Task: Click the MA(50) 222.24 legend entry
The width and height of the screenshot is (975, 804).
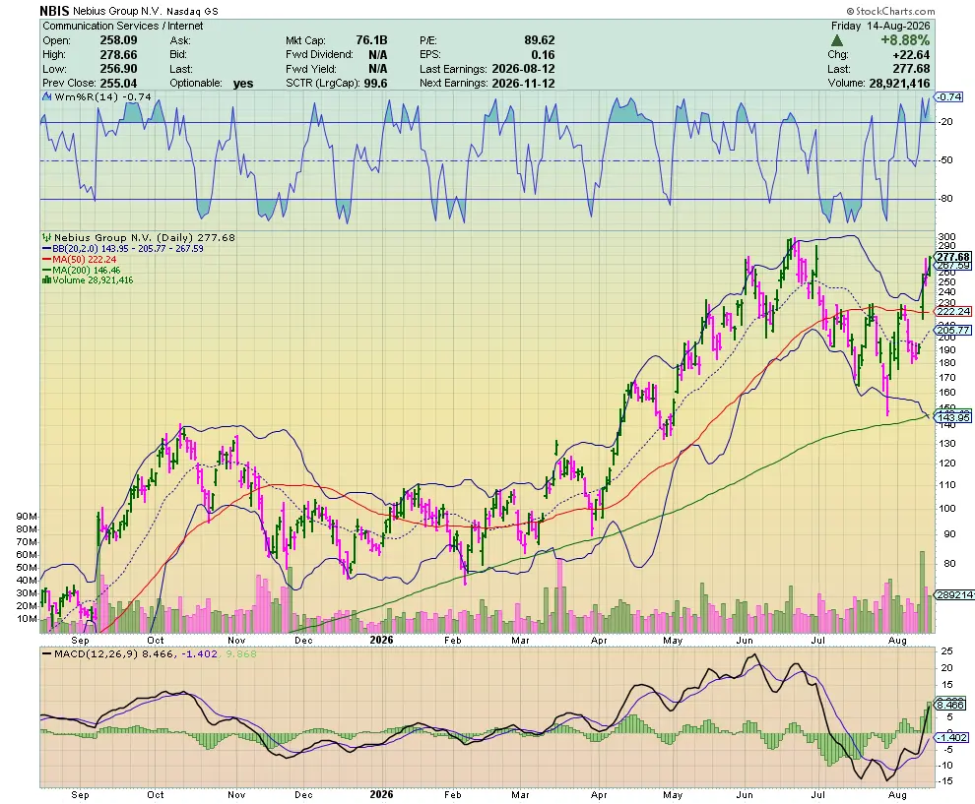Action: pos(79,259)
